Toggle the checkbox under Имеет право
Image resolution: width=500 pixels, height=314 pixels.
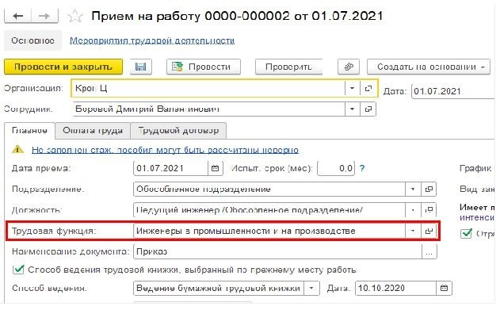coord(466,233)
